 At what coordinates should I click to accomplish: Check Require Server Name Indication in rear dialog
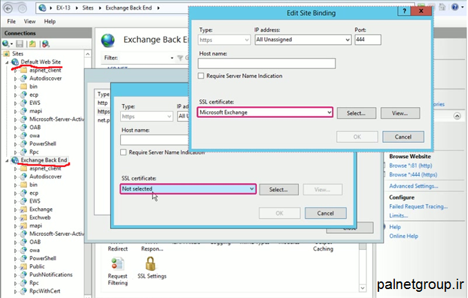(124, 152)
